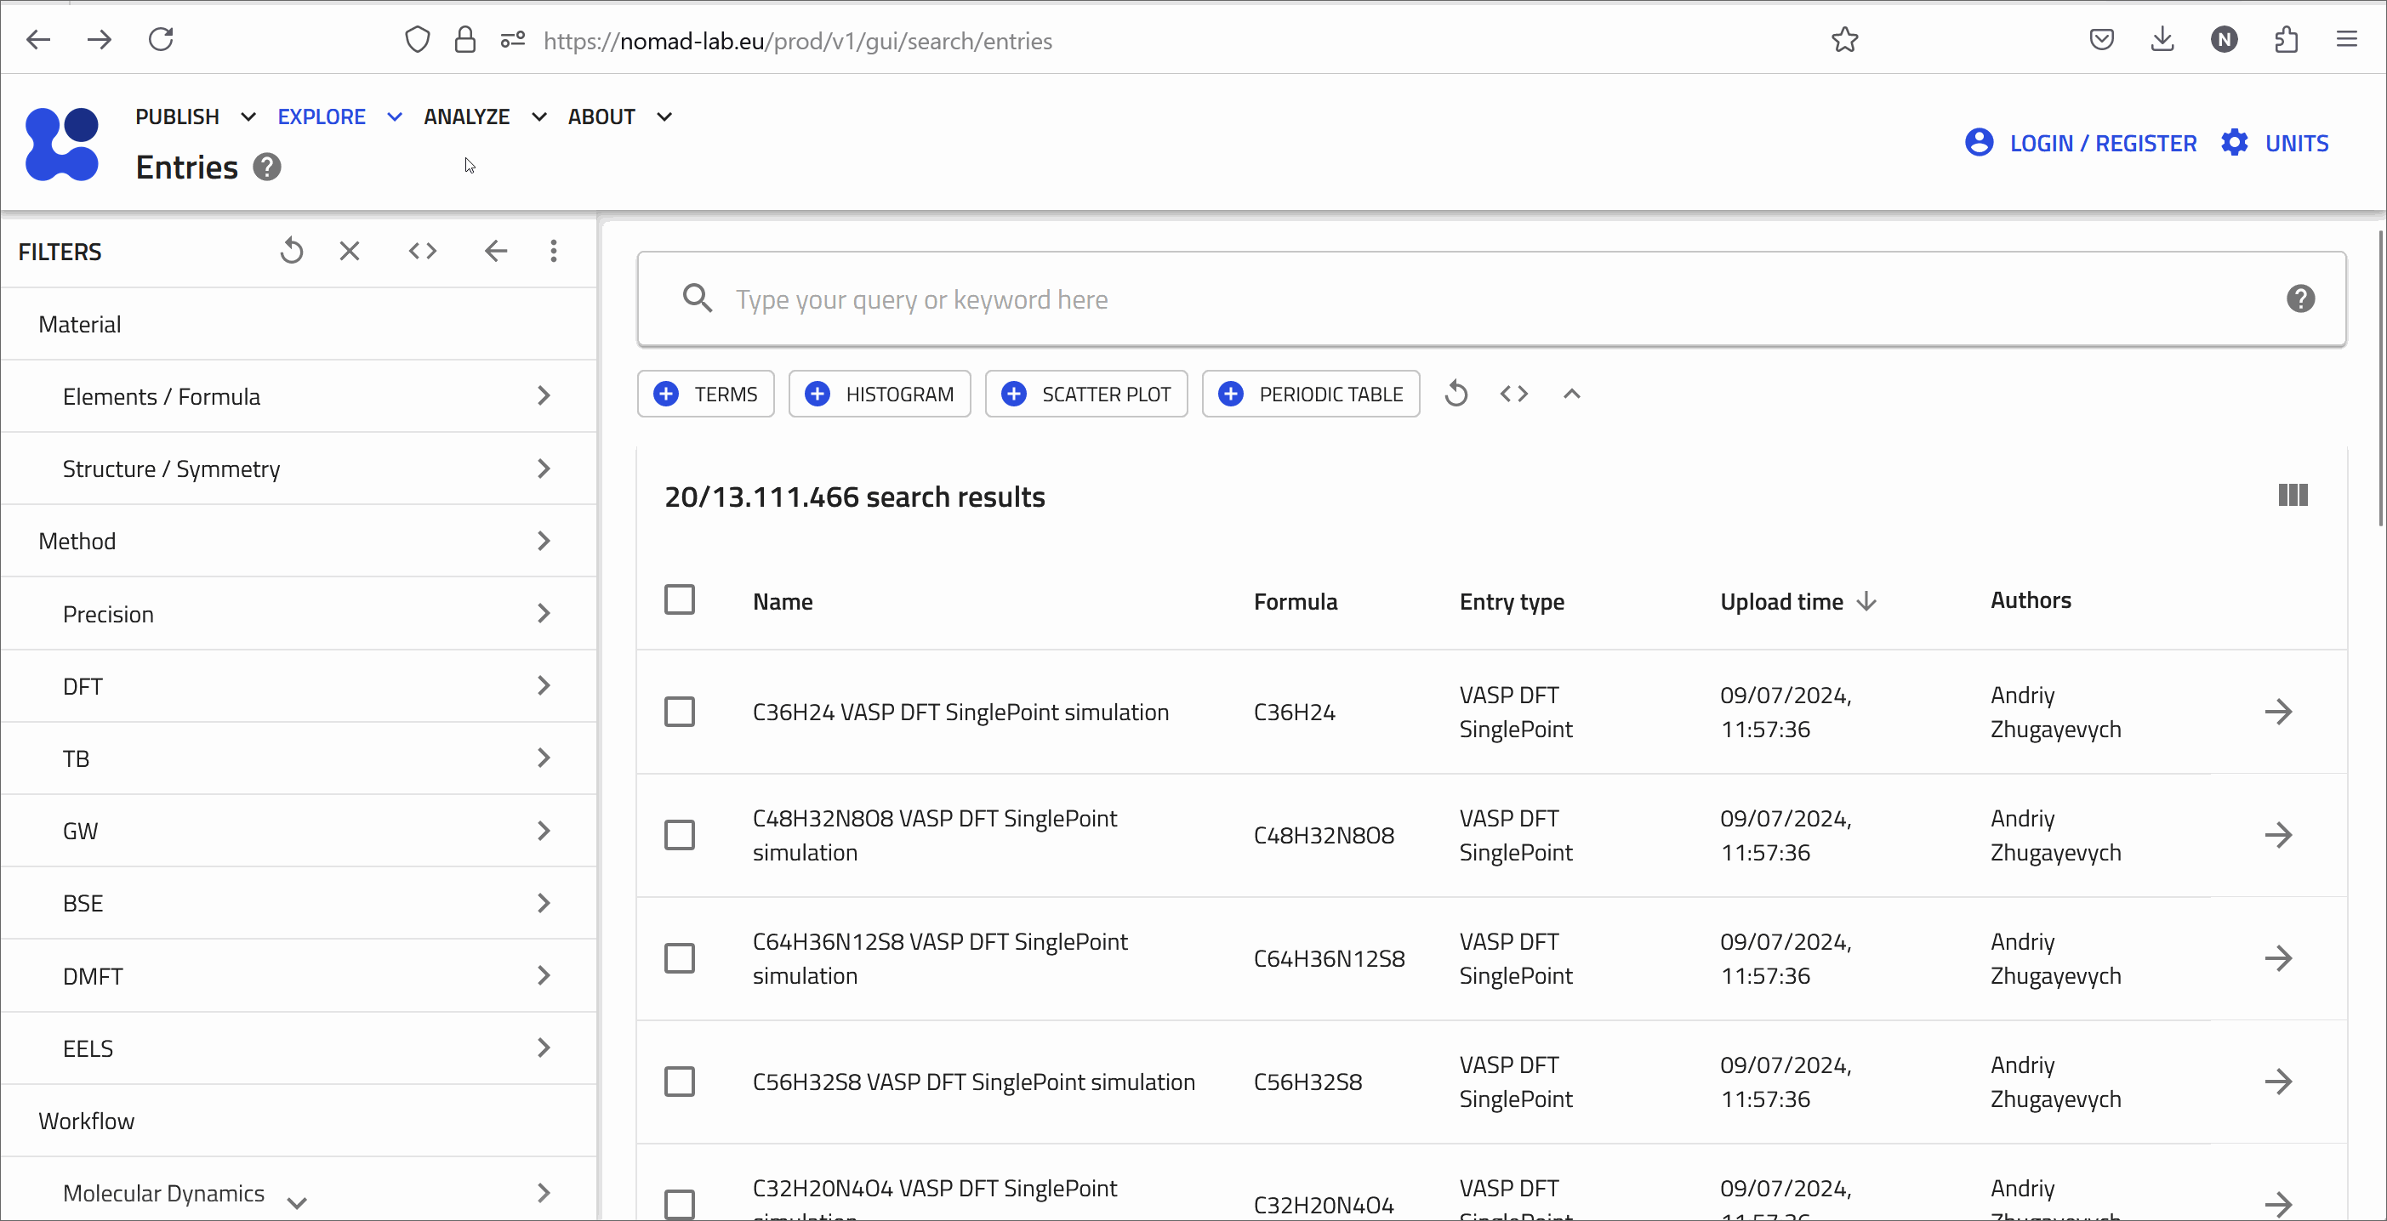Add a PERIODIC TABLE widget
This screenshot has height=1221, width=2387.
[x=1310, y=394]
